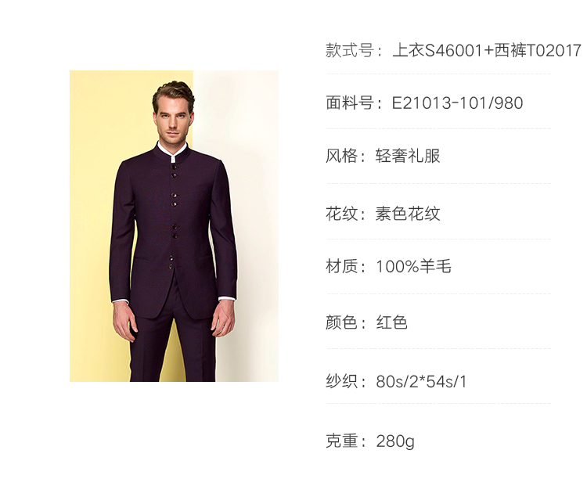Select the 100%羊毛 material value
Viewport: 587px width, 486px height.
[414, 267]
